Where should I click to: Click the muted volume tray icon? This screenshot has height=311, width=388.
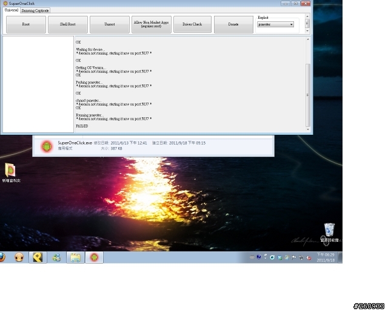pyautogui.click(x=309, y=258)
